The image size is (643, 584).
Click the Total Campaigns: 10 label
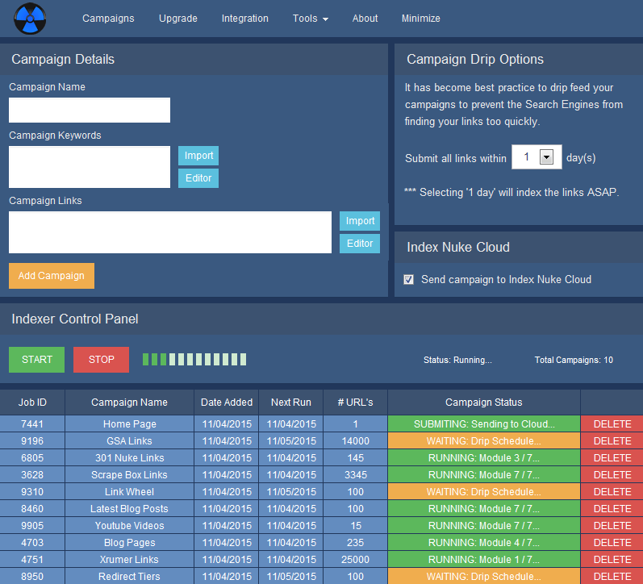tap(574, 360)
